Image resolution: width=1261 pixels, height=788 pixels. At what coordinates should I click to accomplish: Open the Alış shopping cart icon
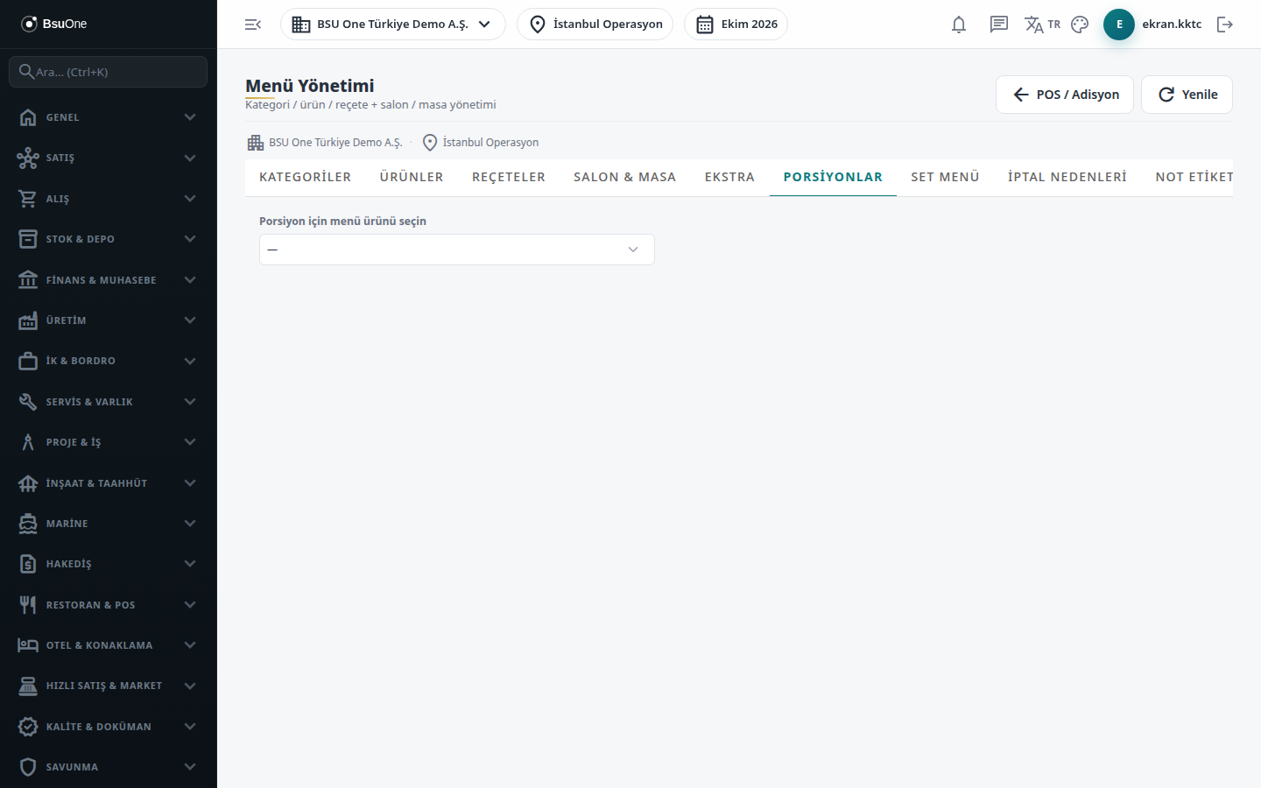tap(28, 199)
